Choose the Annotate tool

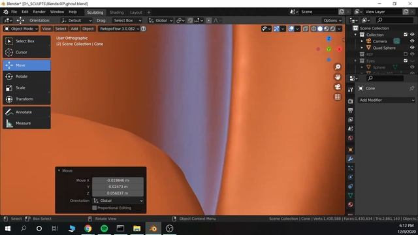click(27, 112)
